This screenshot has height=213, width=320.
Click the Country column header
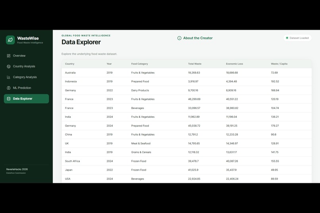tap(69, 64)
